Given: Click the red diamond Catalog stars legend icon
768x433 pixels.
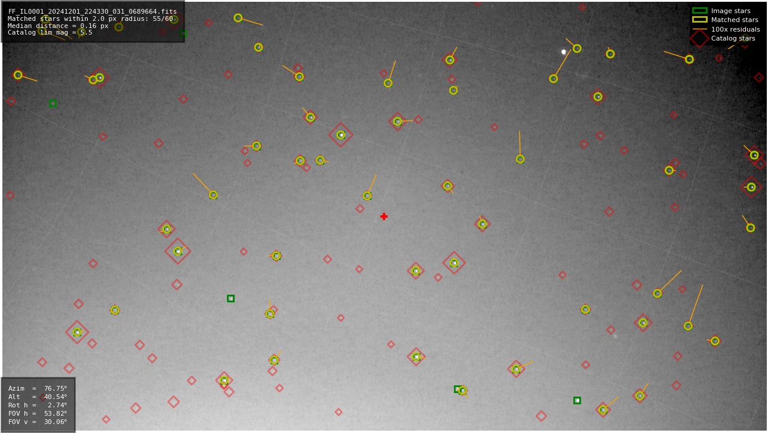Looking at the screenshot, I should point(699,38).
